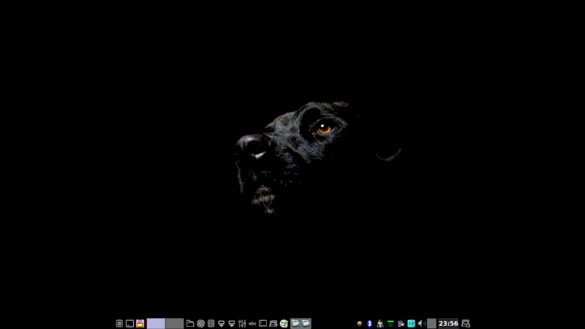Viewport: 585px width, 329px height.
Task: Expand the second downward arrow launcher
Action: point(232,323)
